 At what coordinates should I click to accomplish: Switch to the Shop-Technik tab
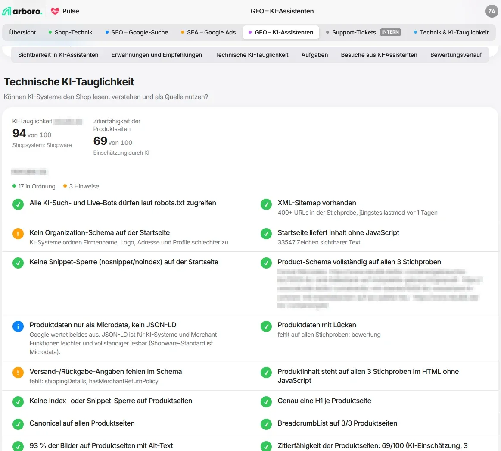[x=70, y=32]
